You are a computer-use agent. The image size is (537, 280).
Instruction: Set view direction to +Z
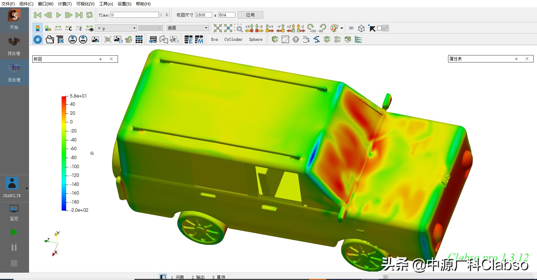[x=291, y=28]
